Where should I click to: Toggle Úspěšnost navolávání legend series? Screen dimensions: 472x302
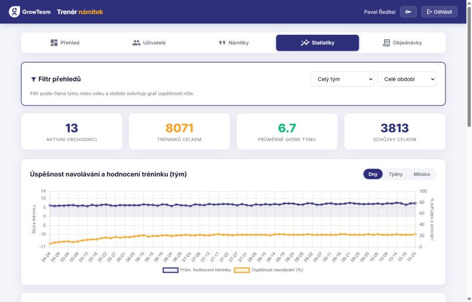coord(269,270)
